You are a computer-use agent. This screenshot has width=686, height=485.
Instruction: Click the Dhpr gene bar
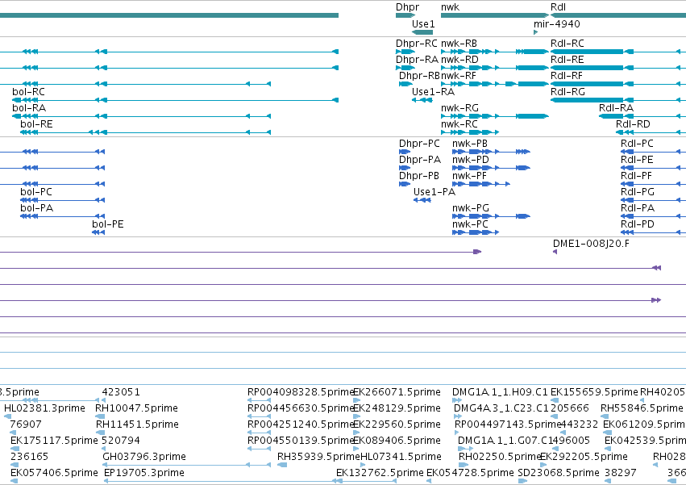(405, 15)
